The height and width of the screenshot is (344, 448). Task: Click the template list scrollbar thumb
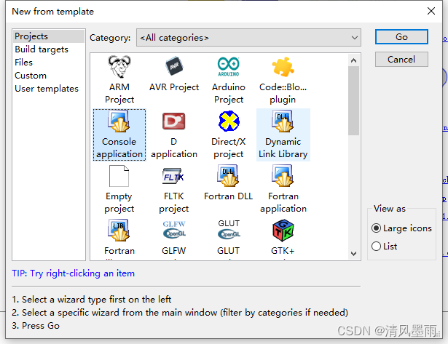[354, 100]
